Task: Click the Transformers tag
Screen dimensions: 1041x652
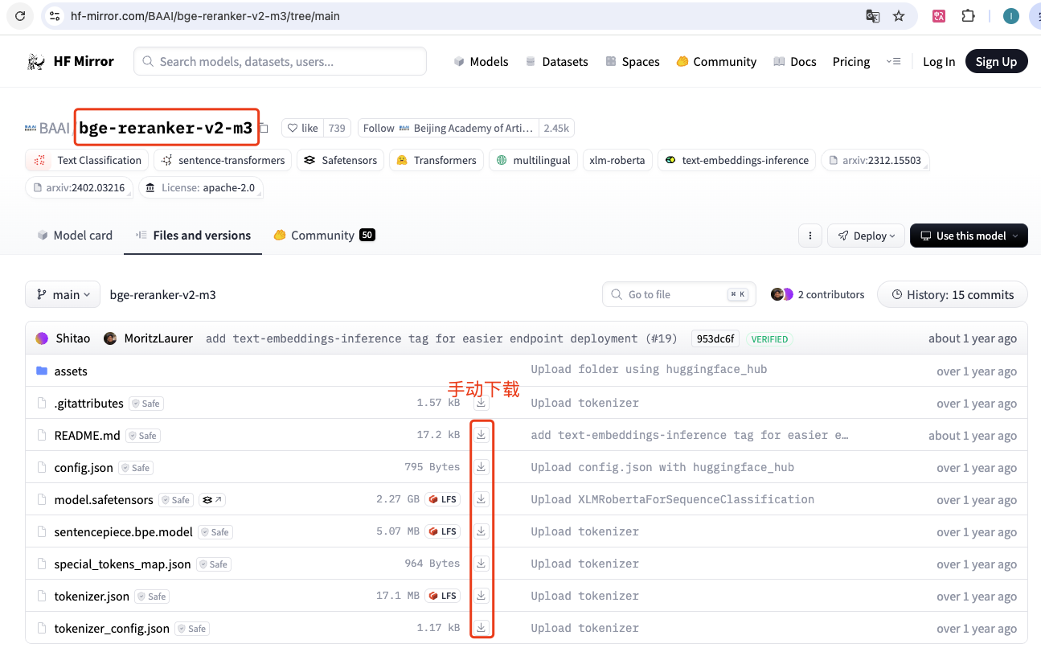Action: [436, 160]
